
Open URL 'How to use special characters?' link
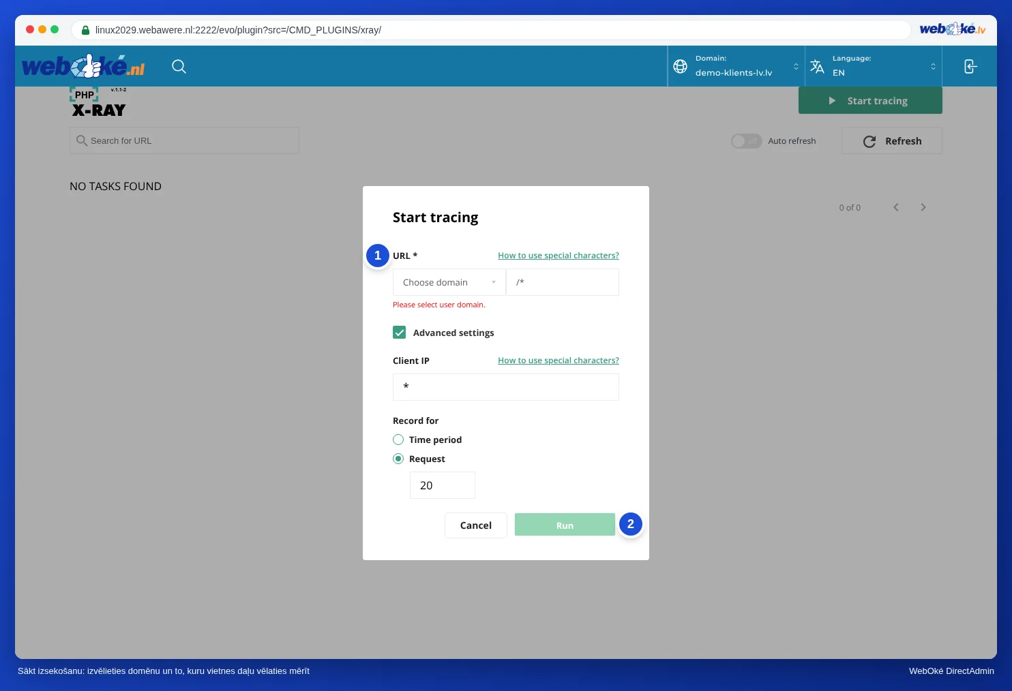(x=559, y=256)
